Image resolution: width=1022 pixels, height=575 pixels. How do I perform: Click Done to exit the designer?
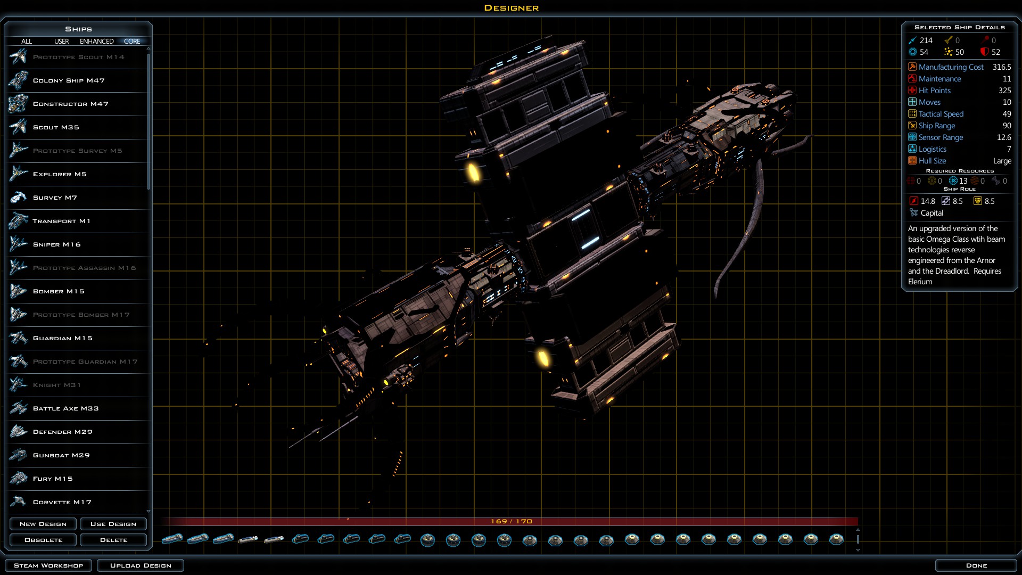976,565
